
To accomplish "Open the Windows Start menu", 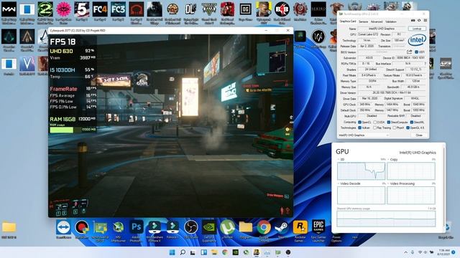I will 172,252.
